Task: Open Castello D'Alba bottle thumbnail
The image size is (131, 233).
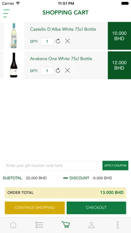Action: 14,36
